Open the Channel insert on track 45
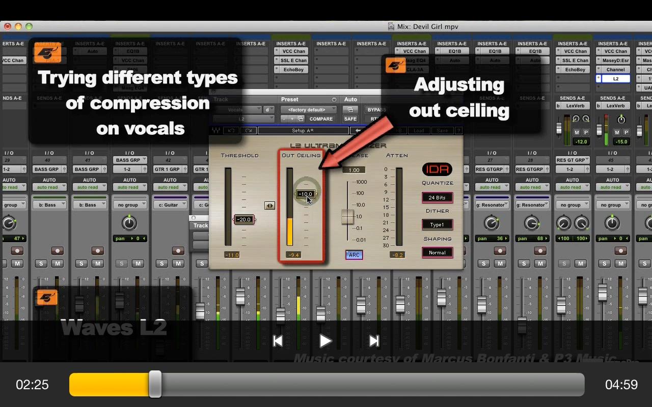Image resolution: width=652 pixels, height=407 pixels. [616, 70]
